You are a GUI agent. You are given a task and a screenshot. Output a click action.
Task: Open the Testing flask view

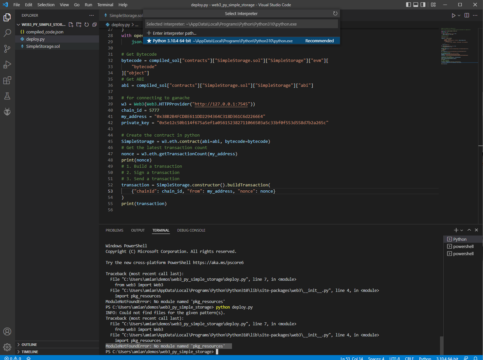coord(7,96)
